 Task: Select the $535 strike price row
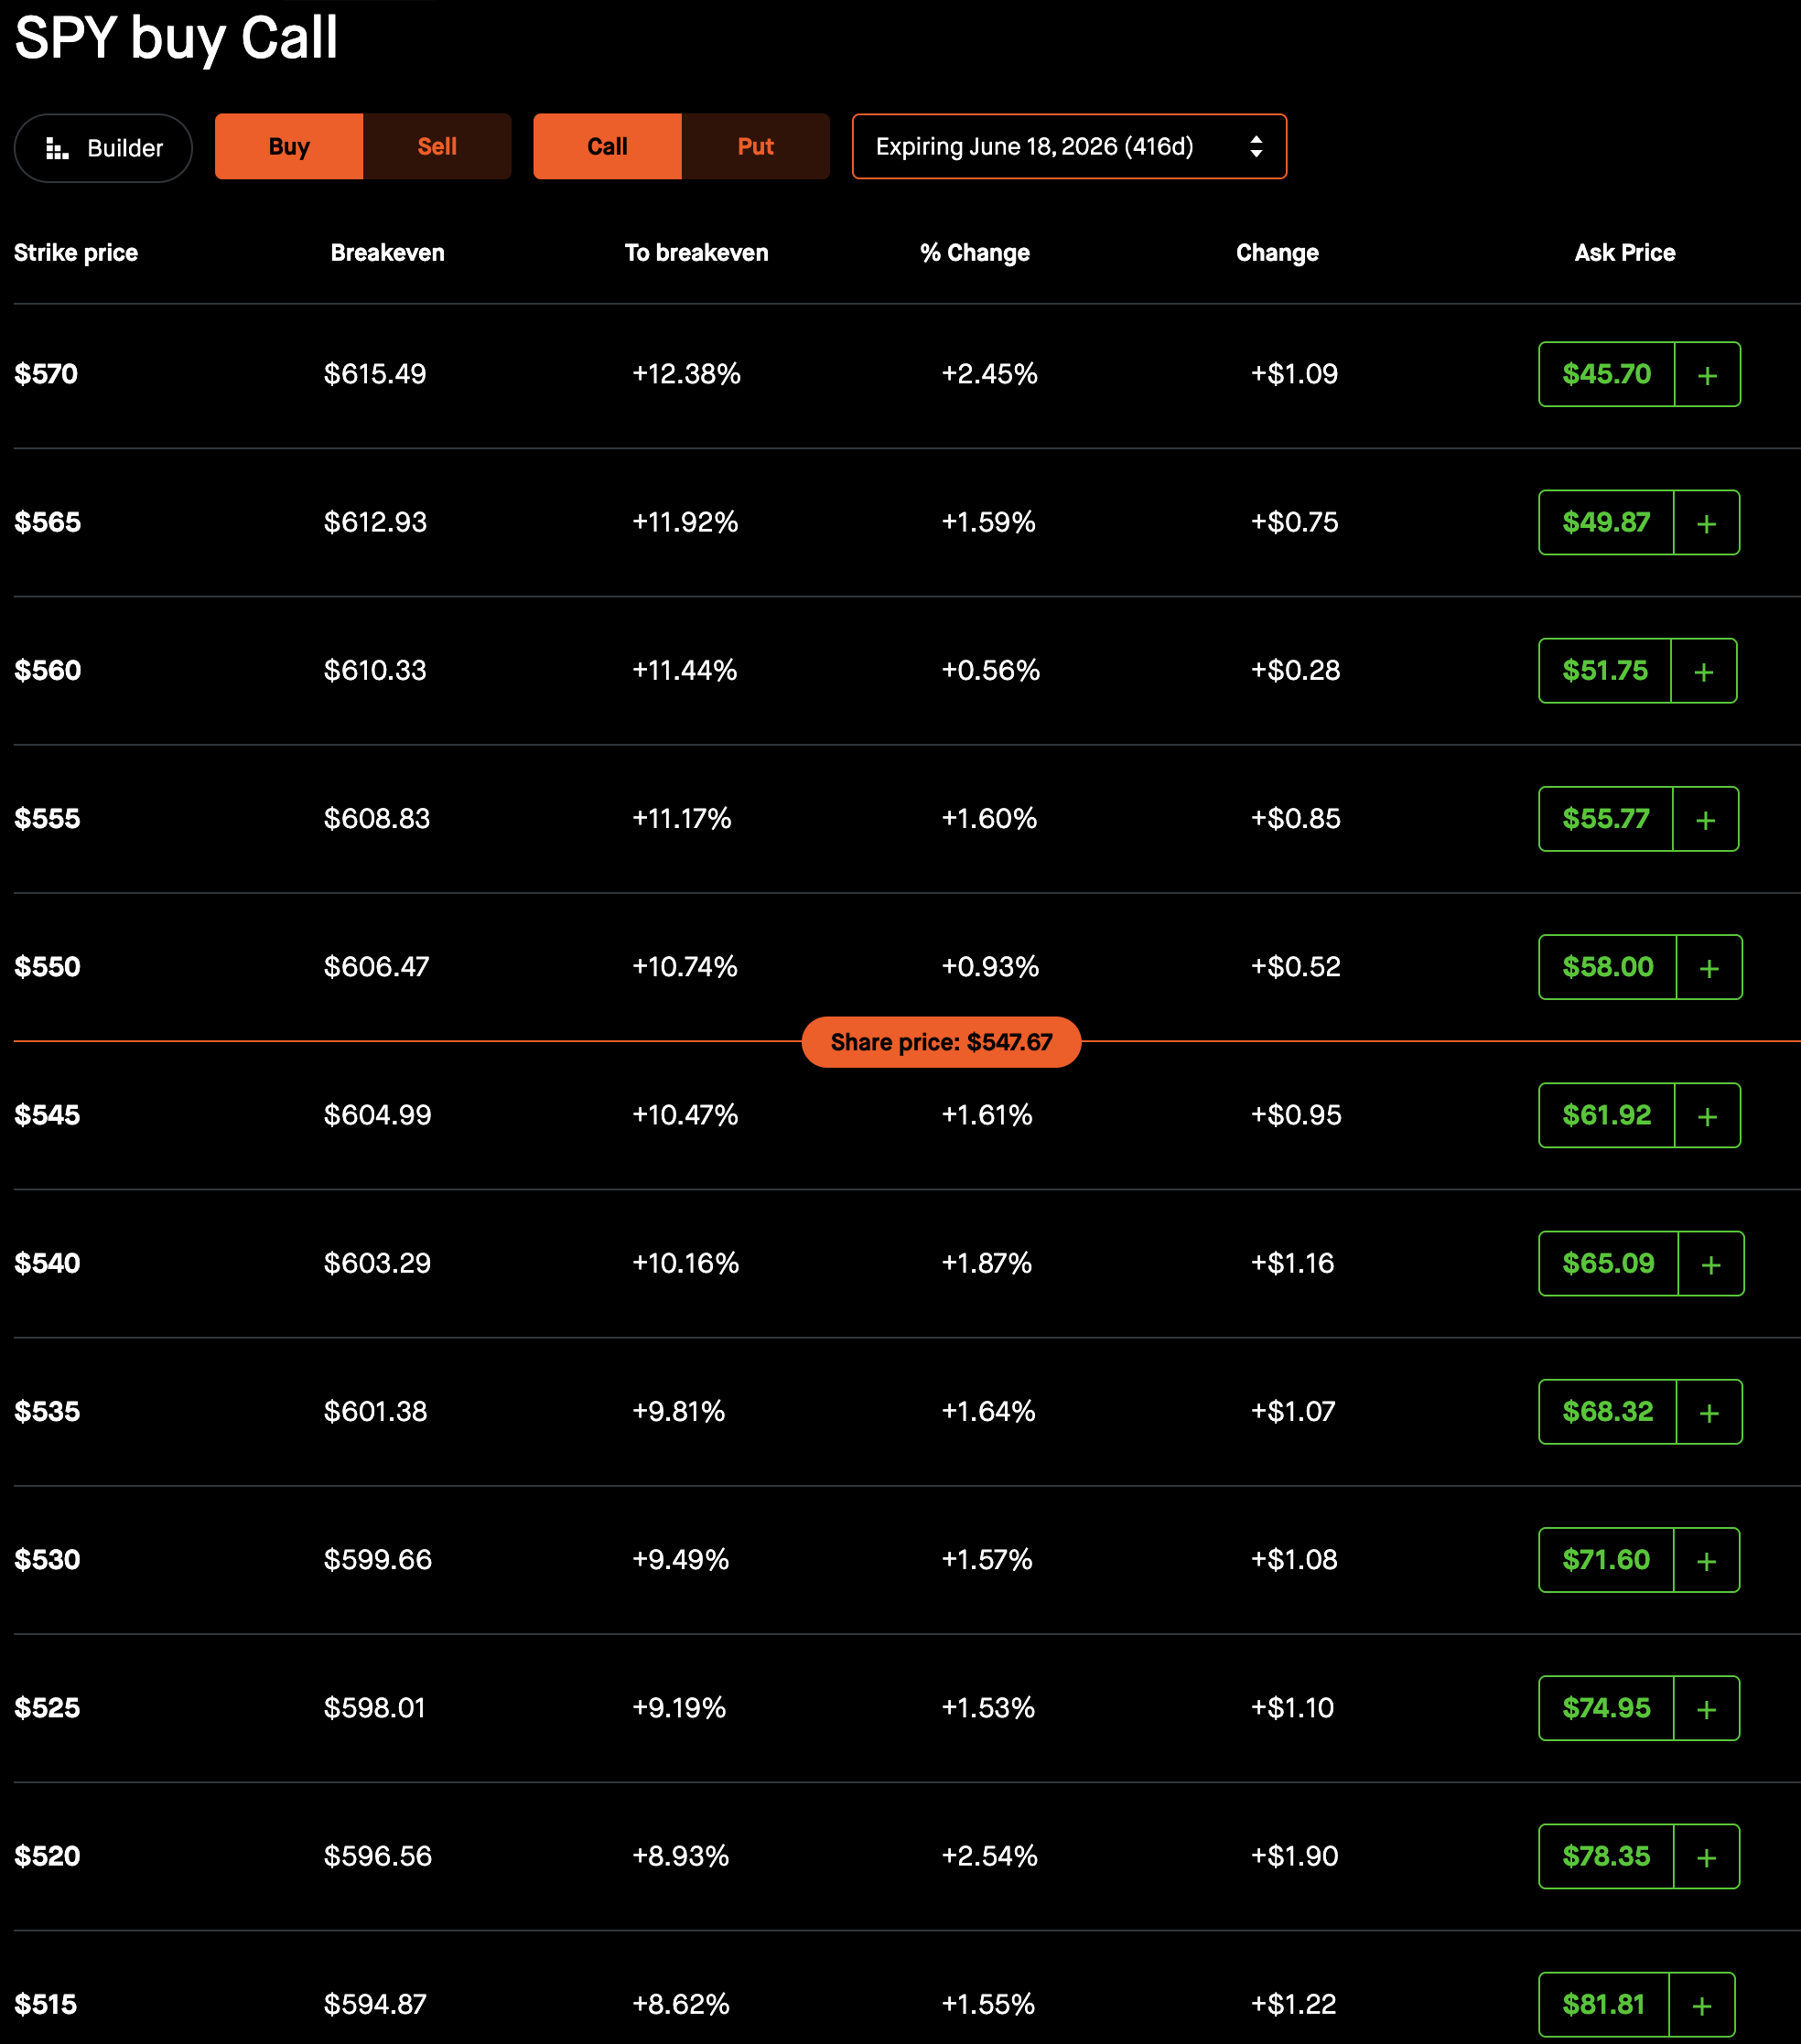[x=907, y=1412]
